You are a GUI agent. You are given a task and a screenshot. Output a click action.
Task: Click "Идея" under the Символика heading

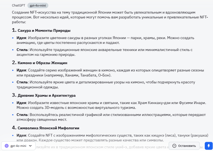(x=21, y=135)
